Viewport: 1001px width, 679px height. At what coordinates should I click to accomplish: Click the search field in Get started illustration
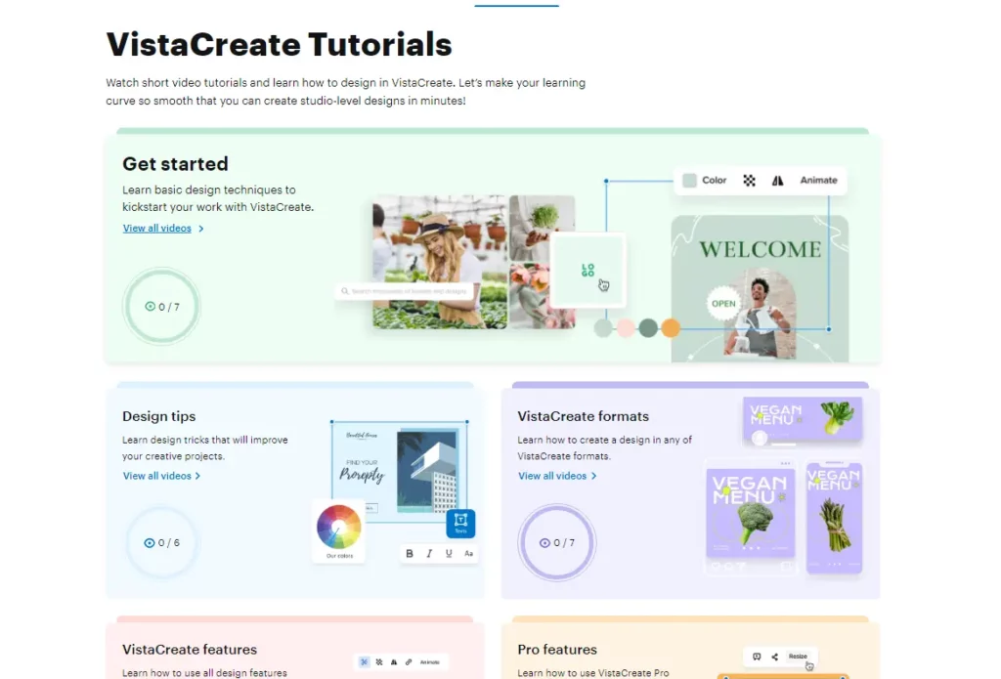pos(405,291)
